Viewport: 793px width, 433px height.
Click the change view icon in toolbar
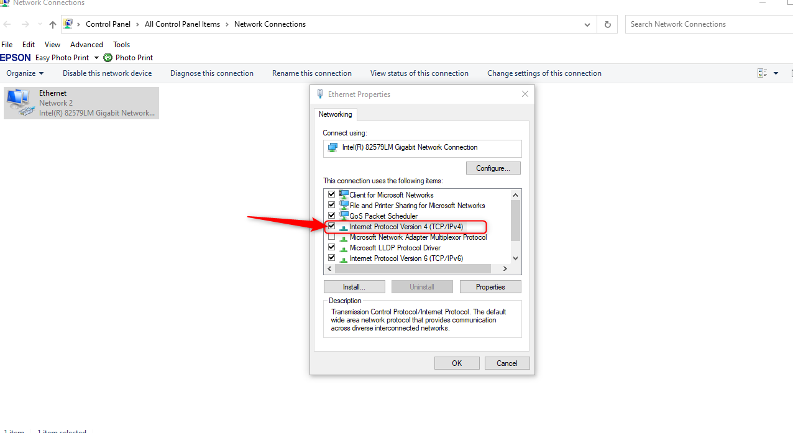(763, 73)
